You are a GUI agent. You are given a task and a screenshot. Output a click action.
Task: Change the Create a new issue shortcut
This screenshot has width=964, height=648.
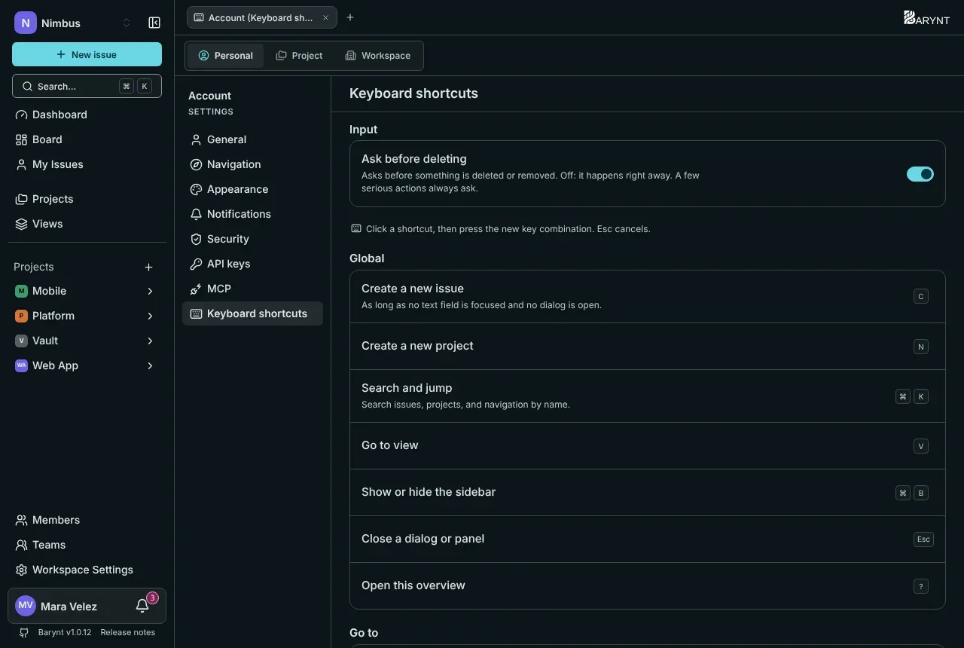920,296
